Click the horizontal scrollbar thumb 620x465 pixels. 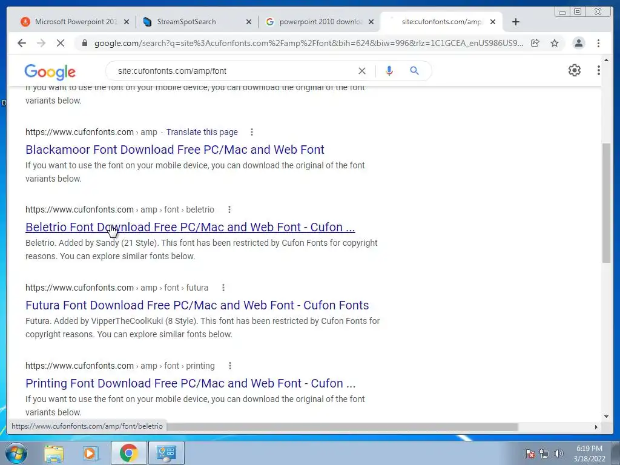click(x=342, y=427)
